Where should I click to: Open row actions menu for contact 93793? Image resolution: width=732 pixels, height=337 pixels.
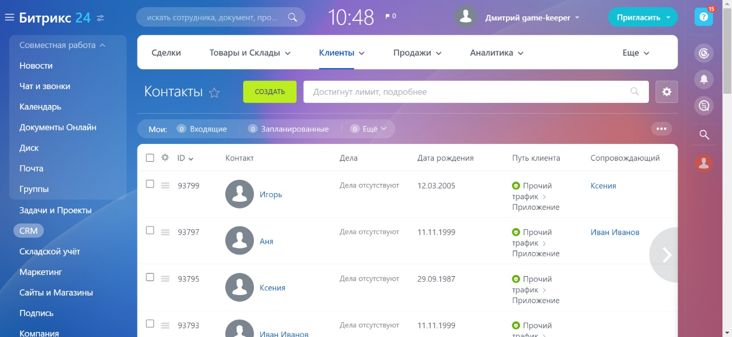(165, 325)
